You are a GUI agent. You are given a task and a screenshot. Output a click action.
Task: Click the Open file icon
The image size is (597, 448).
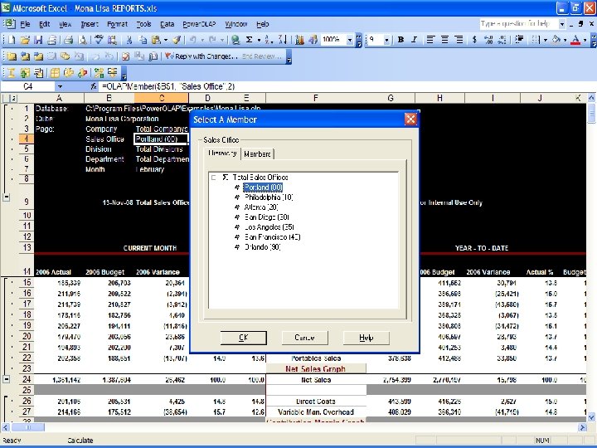pos(25,40)
